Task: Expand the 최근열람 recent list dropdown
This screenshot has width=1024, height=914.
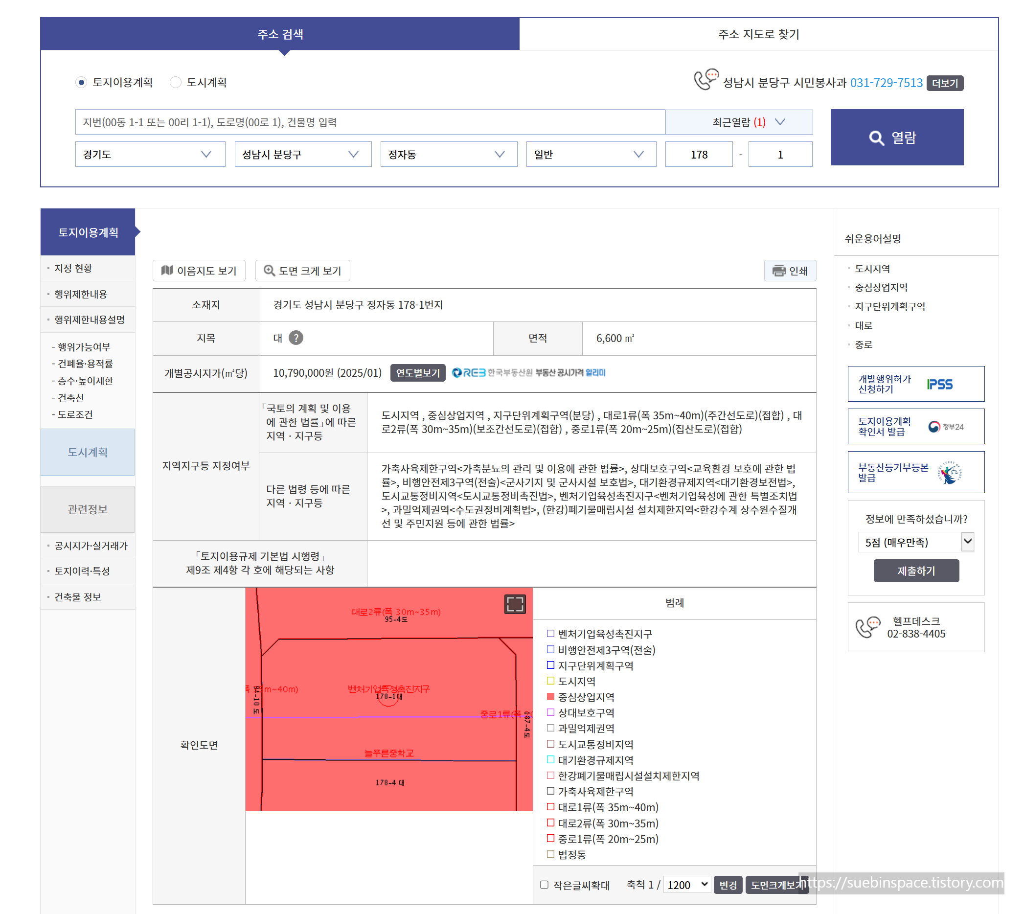Action: point(739,122)
